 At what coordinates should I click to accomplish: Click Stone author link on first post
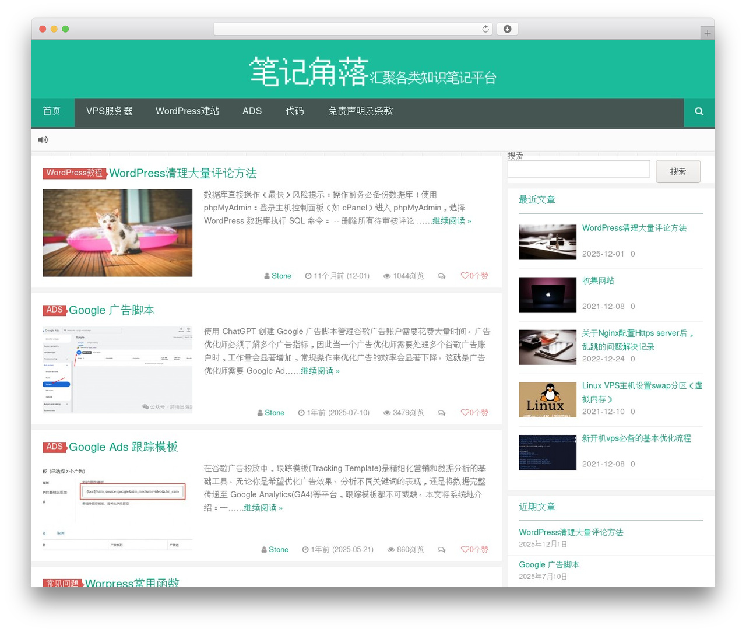281,276
